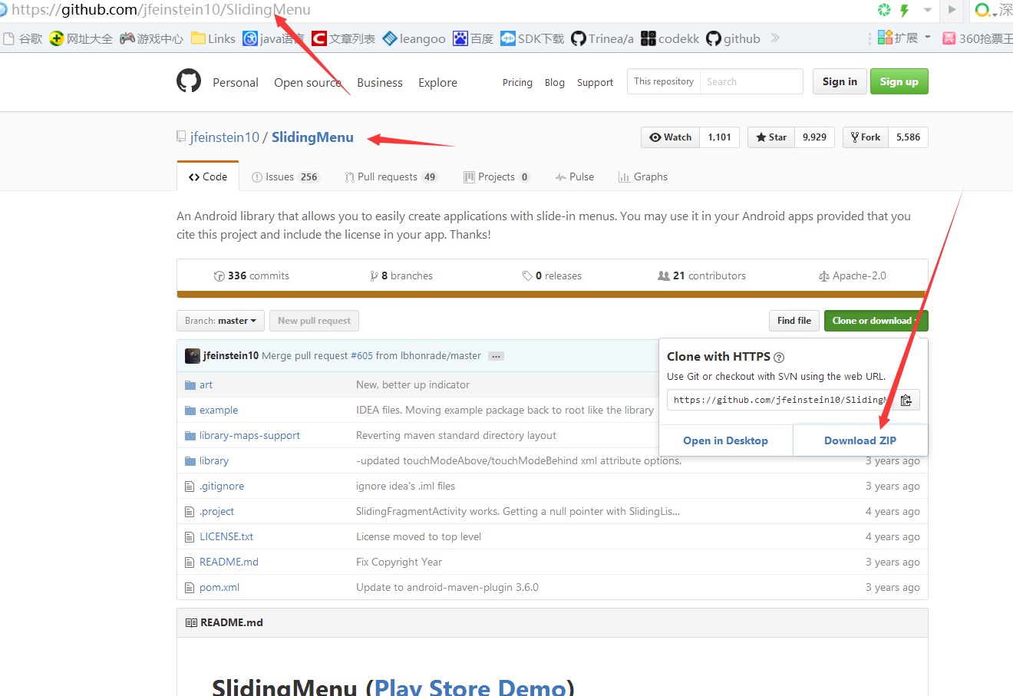Expand the Branch: master dropdown
1013x696 pixels.
[x=220, y=321]
